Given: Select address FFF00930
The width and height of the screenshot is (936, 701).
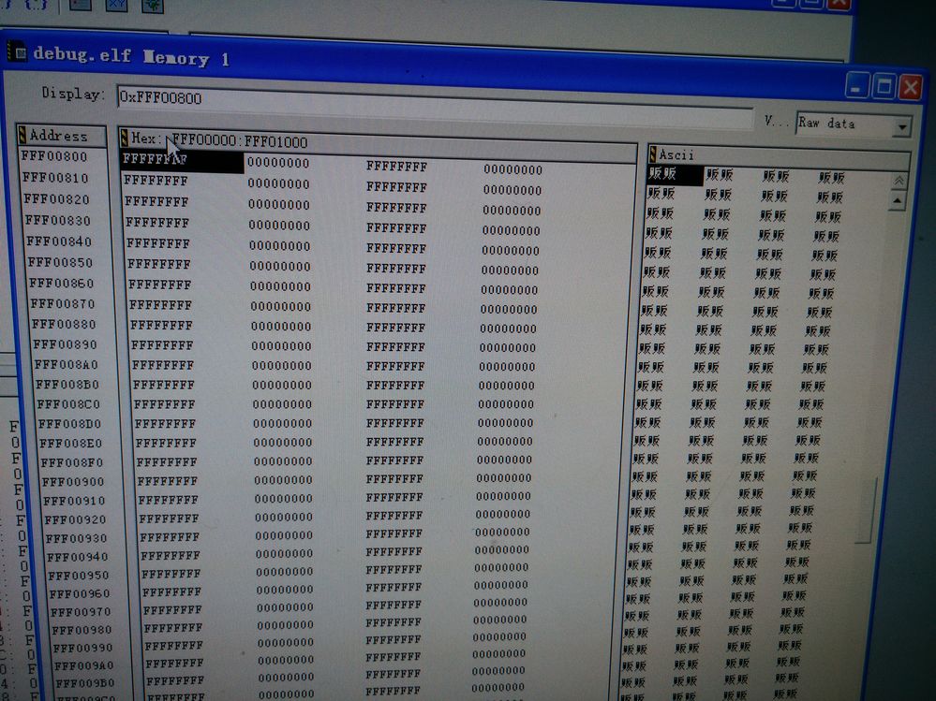Looking at the screenshot, I should coord(77,539).
